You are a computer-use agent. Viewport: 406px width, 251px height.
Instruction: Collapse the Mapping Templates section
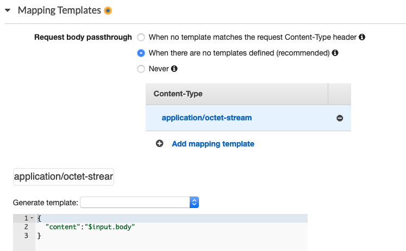(x=8, y=10)
